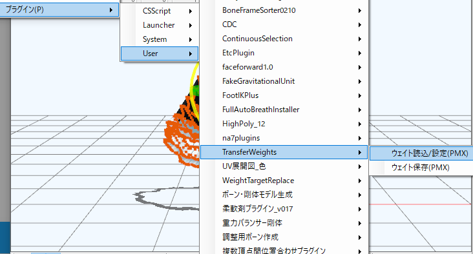Open the プラグイン(P) menu item
Viewport: 473px width, 254px height.
[59, 10]
